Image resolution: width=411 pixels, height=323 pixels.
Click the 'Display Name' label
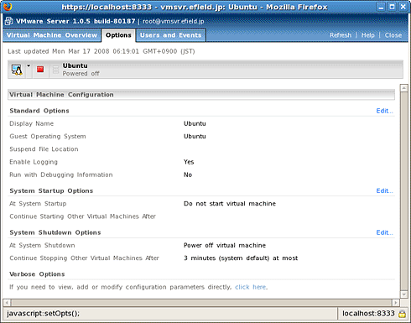(x=32, y=123)
